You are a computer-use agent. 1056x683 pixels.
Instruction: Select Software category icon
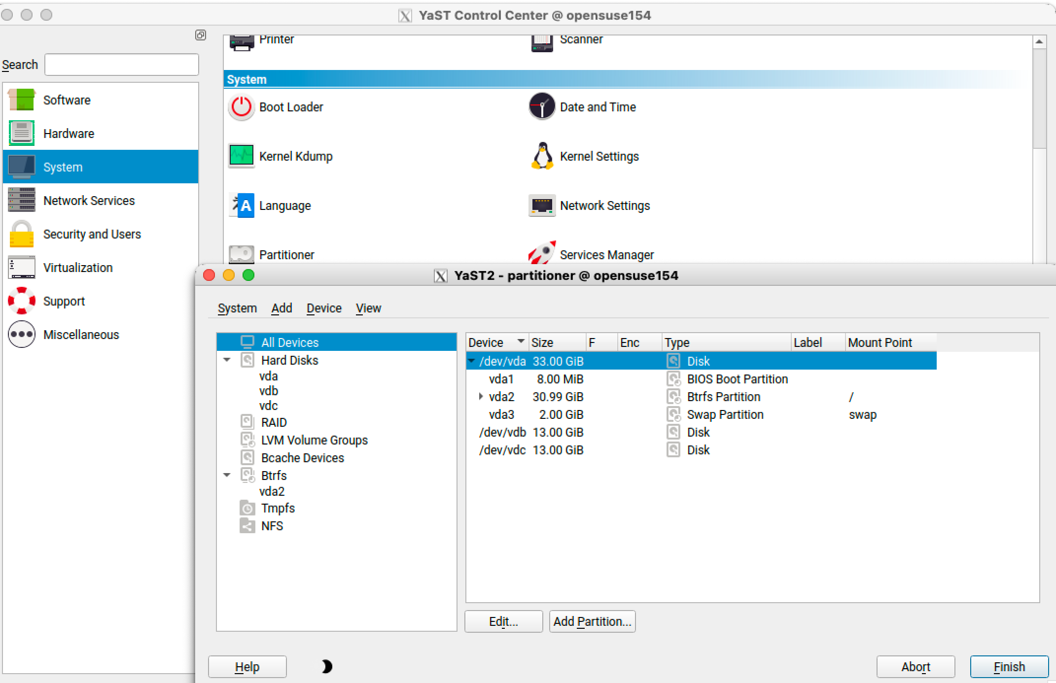coord(21,100)
